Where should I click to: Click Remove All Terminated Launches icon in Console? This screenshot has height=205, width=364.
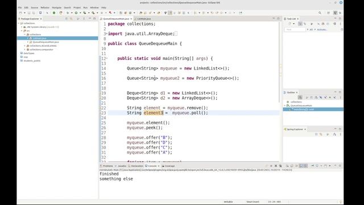(x=280, y=166)
